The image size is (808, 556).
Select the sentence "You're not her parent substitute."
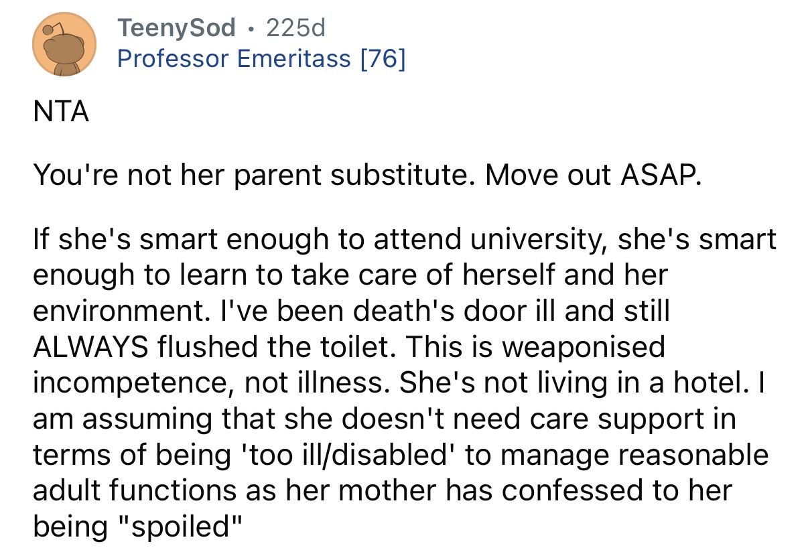[x=255, y=176]
